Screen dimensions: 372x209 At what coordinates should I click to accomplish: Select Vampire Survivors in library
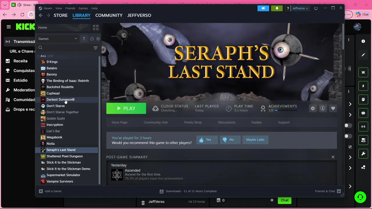[67, 181]
